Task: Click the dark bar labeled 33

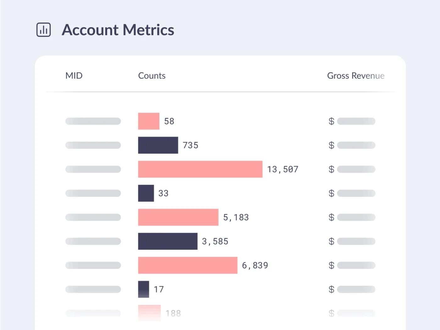Action: coord(146,193)
